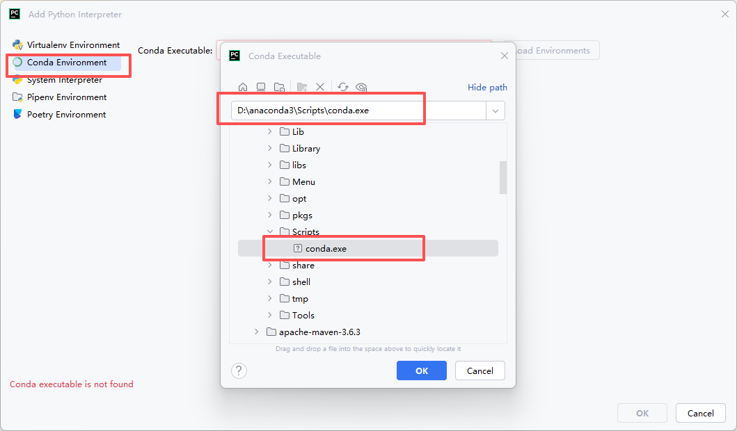Click the PyCharm icon in Conda Executable dialog
This screenshot has height=431, width=737.
click(x=235, y=56)
